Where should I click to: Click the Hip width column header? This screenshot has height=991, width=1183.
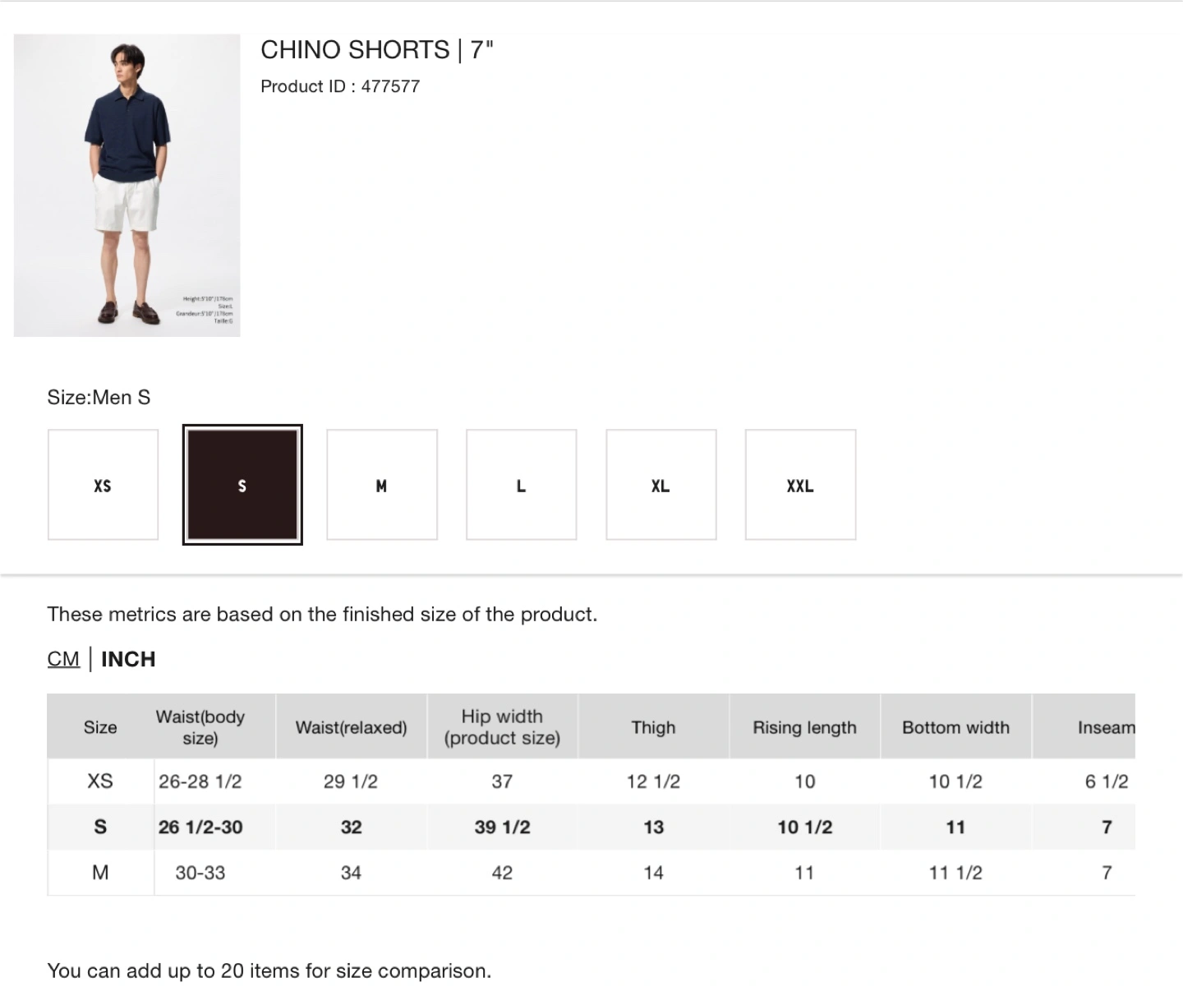tap(503, 726)
